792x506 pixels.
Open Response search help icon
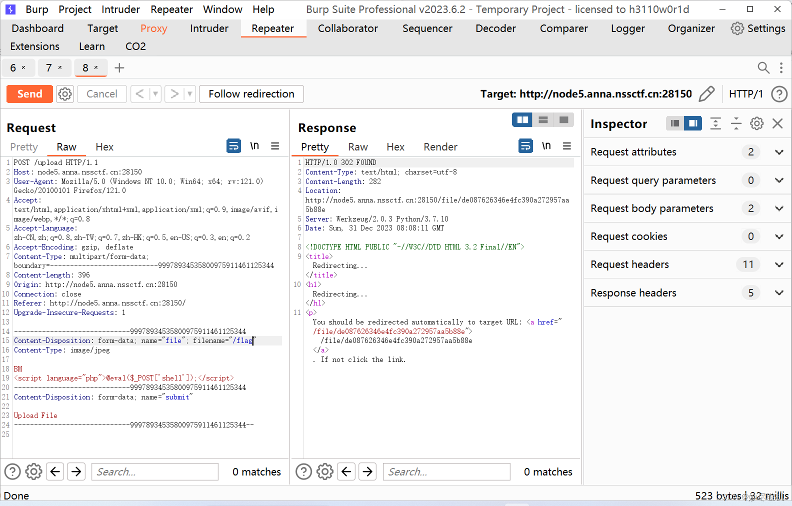point(304,471)
